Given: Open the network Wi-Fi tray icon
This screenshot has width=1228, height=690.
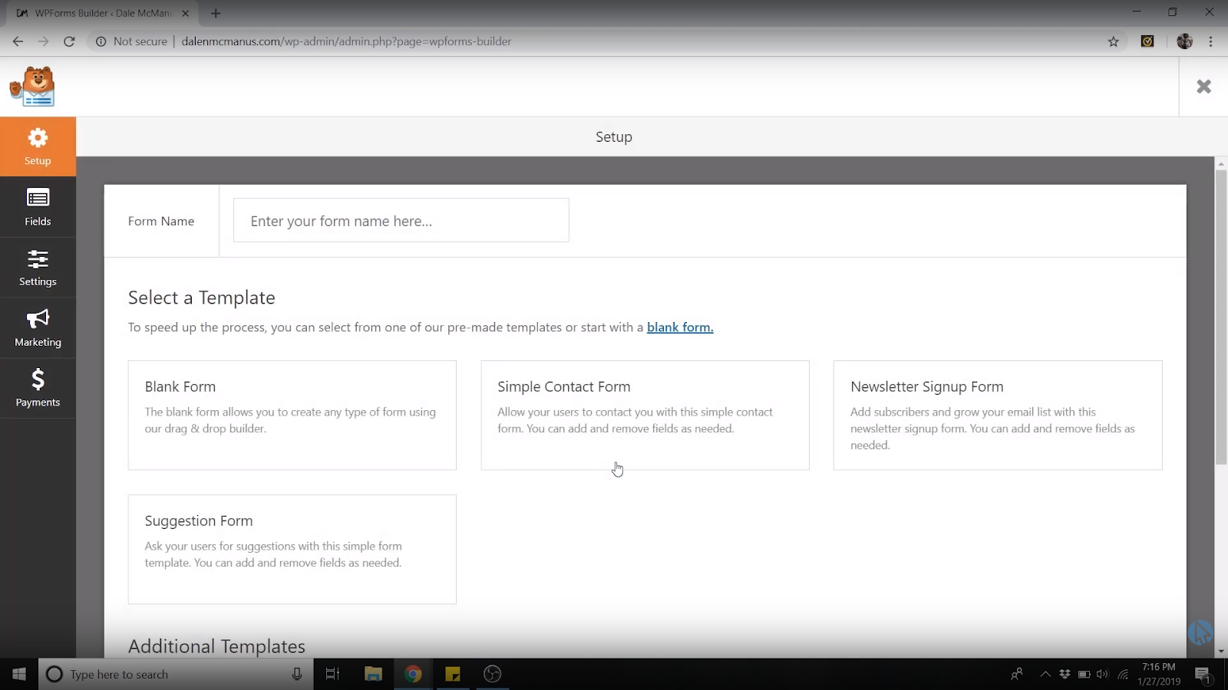Looking at the screenshot, I should (x=1123, y=674).
